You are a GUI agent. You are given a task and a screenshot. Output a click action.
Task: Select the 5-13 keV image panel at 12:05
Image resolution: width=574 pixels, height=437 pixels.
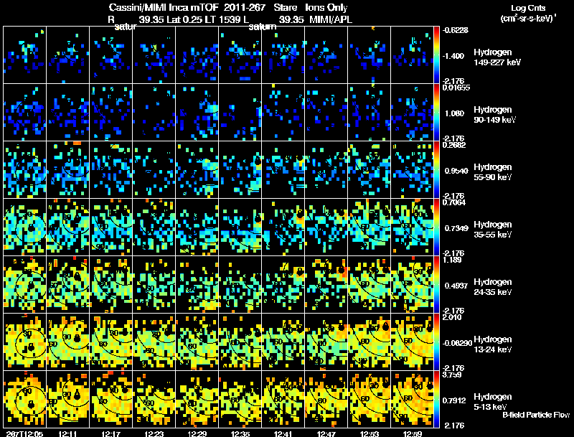click(x=24, y=400)
